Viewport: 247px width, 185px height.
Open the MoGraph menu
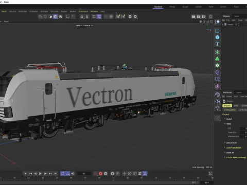[x=23, y=11]
